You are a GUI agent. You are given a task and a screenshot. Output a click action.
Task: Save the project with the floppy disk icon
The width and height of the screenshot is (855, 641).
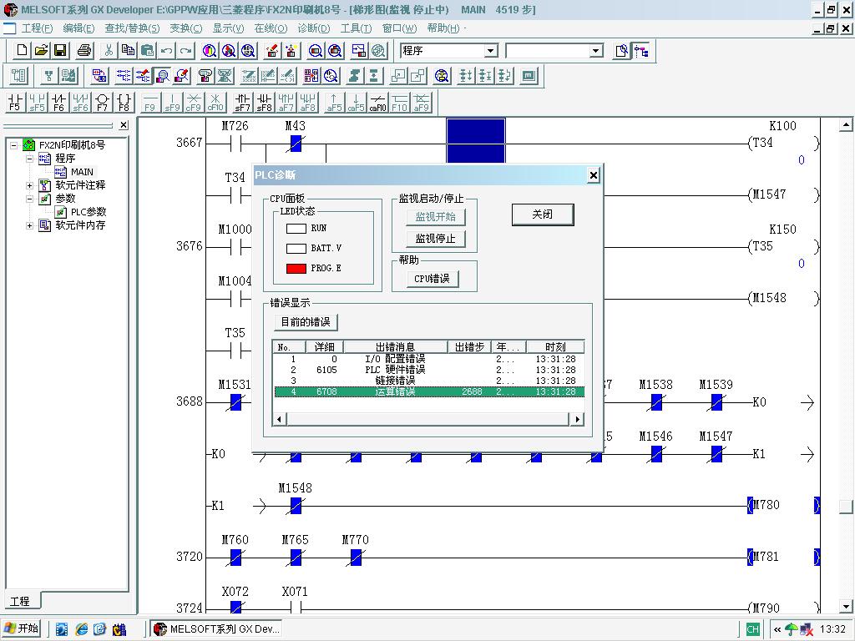[x=60, y=51]
